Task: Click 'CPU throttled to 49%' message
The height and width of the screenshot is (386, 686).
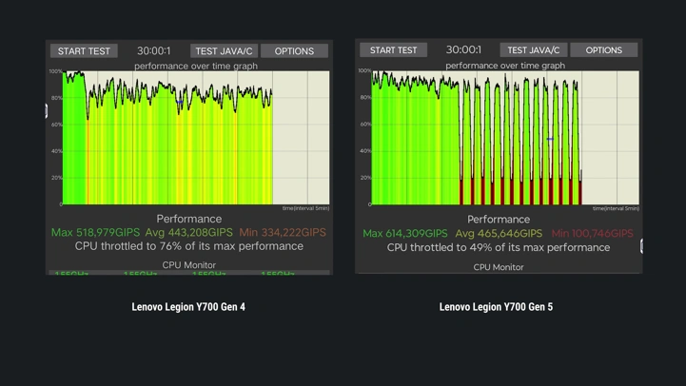Action: click(499, 247)
